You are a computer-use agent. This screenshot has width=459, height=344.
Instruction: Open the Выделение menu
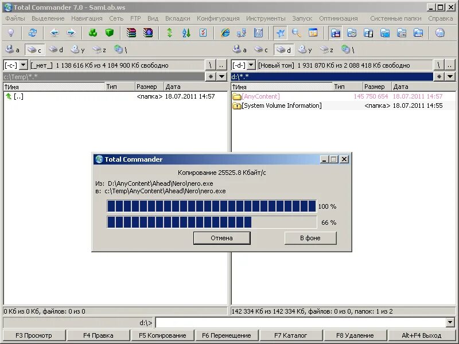pyautogui.click(x=48, y=18)
